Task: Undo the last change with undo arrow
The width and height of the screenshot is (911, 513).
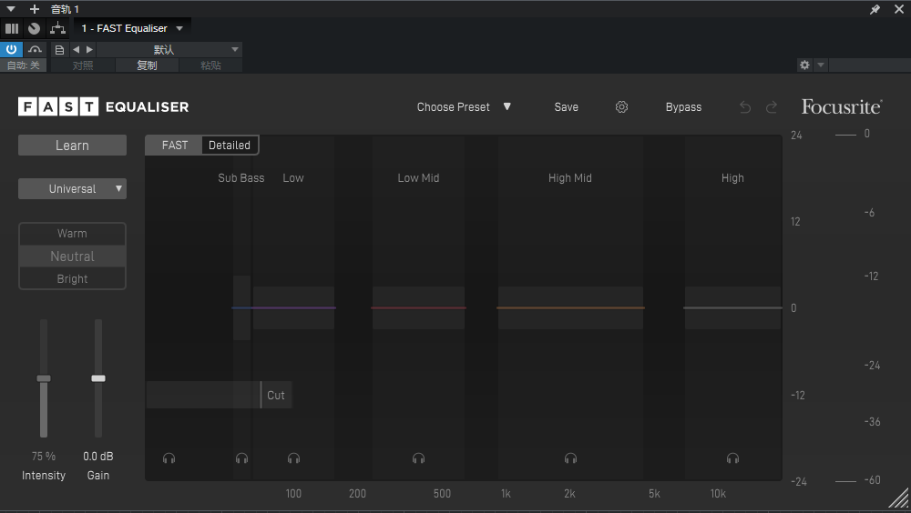Action: [x=745, y=106]
